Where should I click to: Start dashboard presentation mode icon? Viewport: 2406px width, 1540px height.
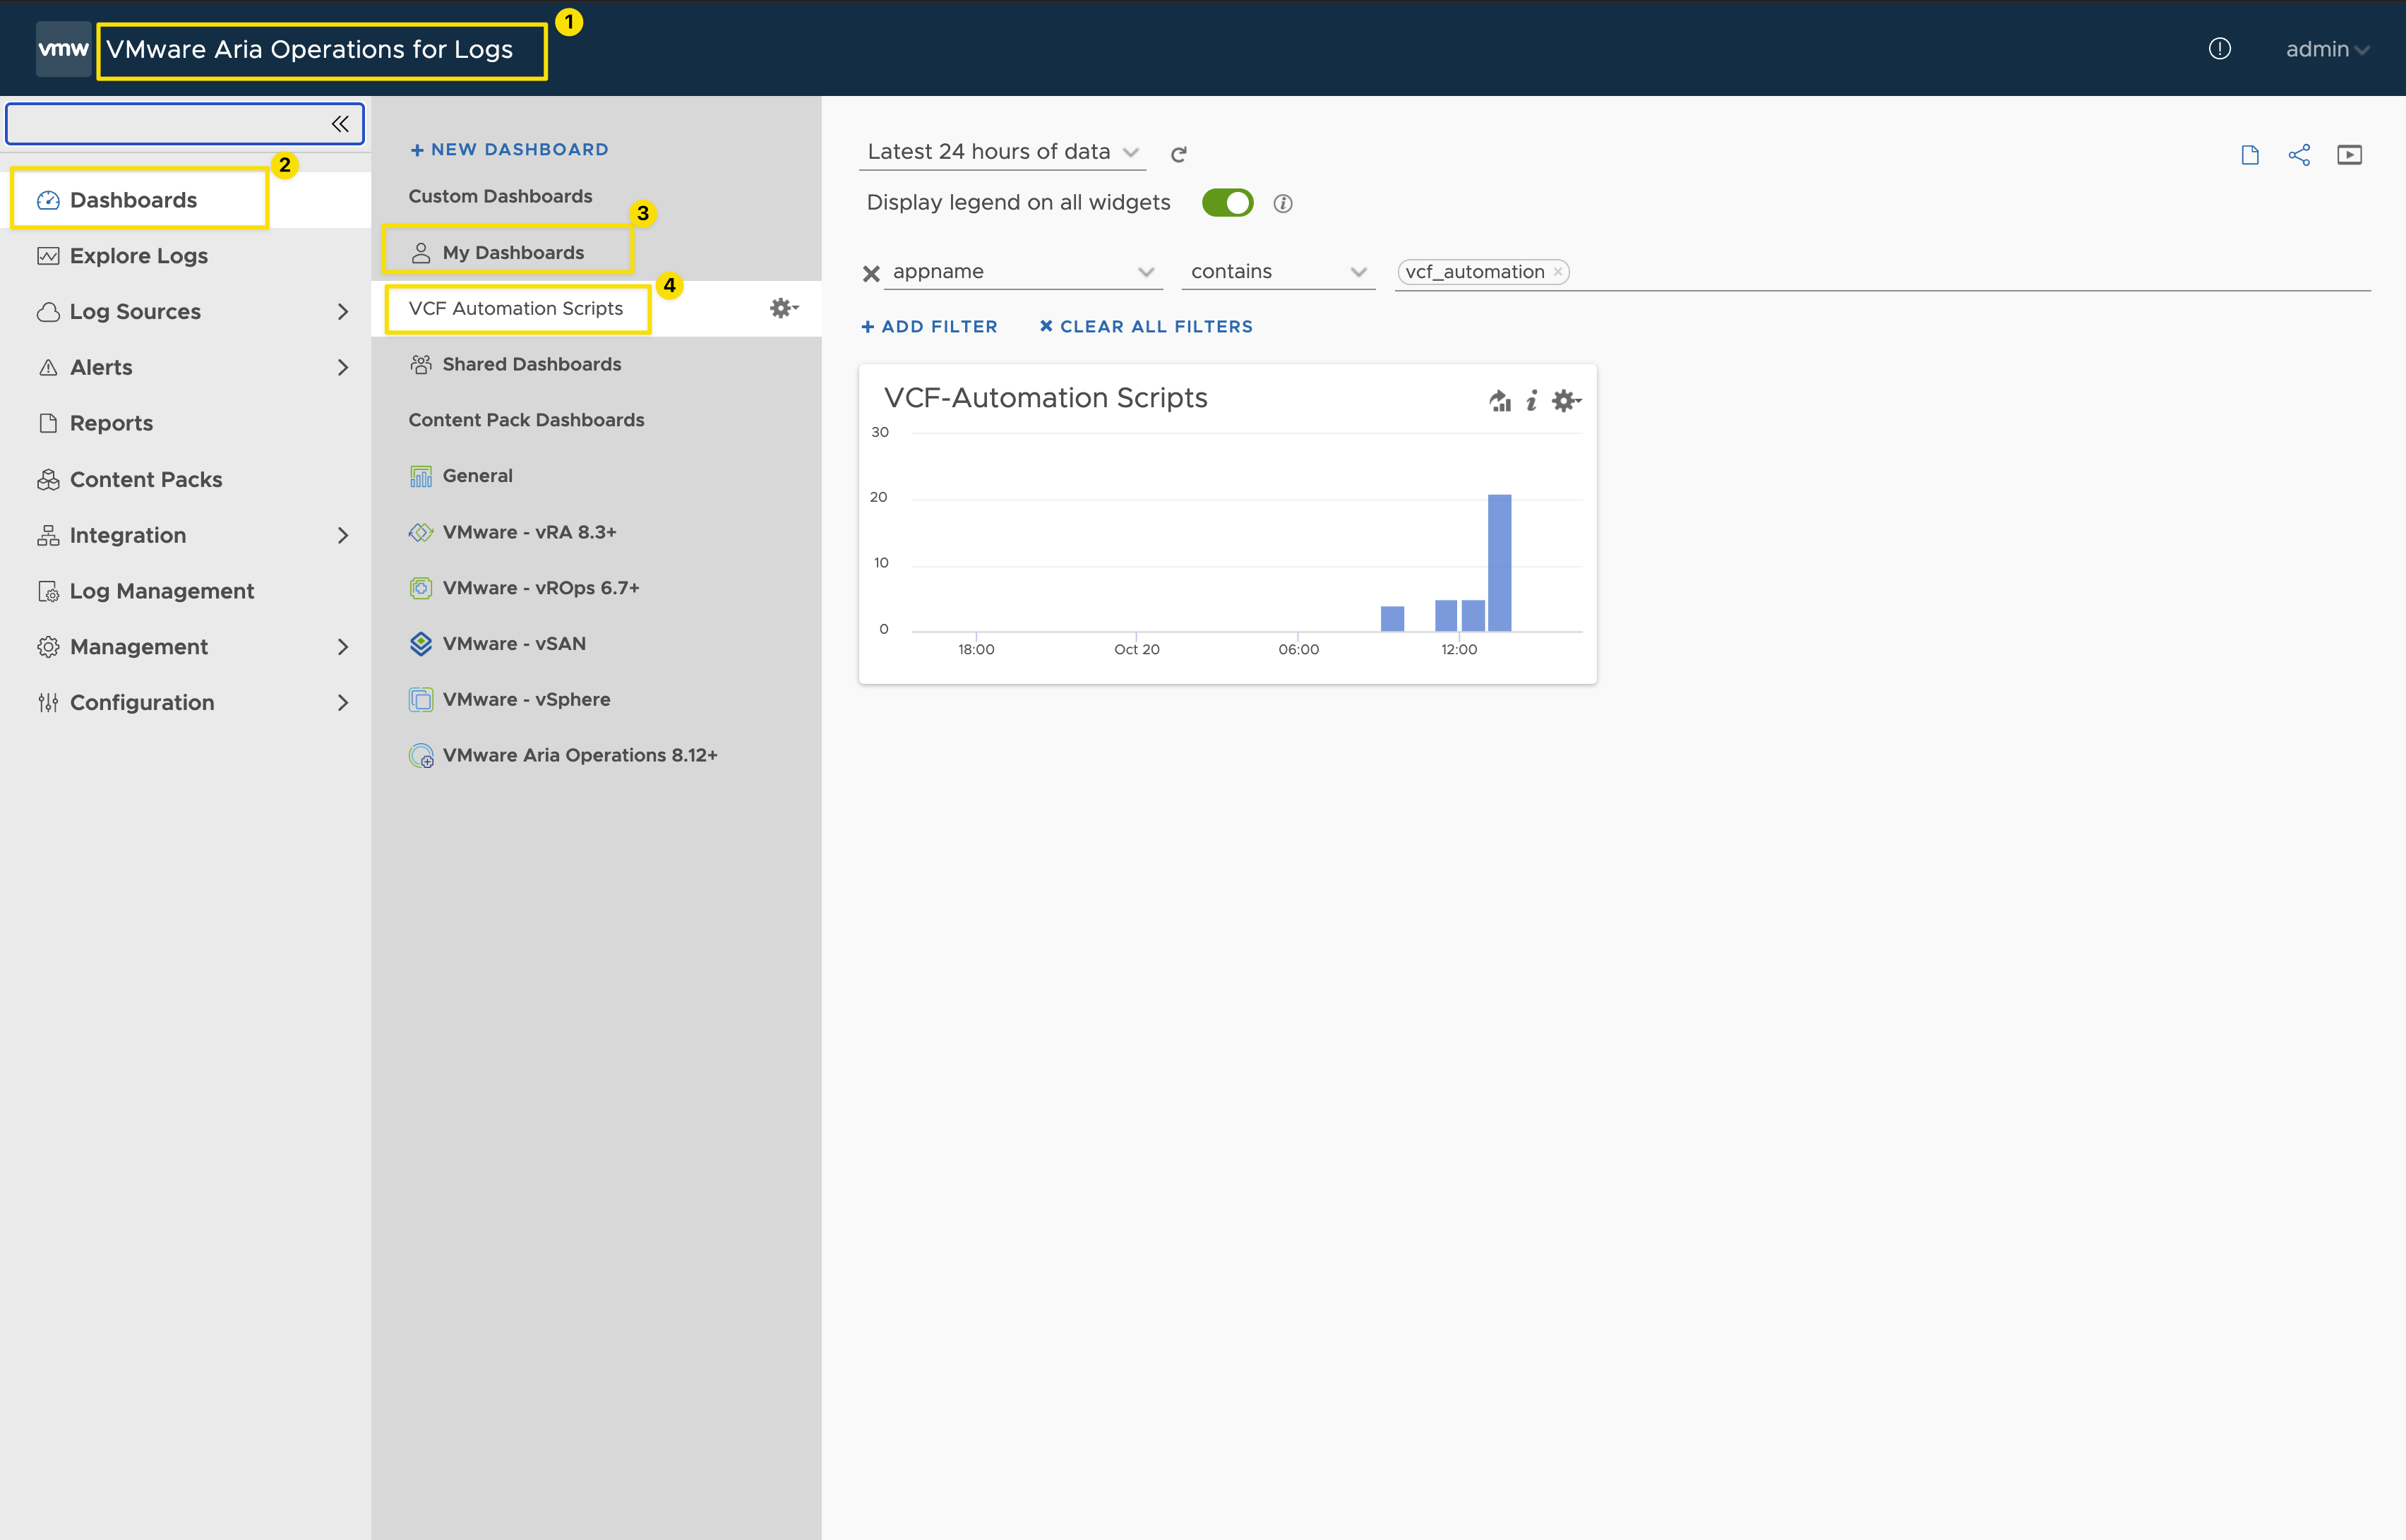click(2349, 155)
